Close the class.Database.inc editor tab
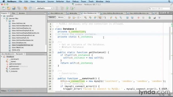This screenshot has width=173, height=97. coord(98,13)
